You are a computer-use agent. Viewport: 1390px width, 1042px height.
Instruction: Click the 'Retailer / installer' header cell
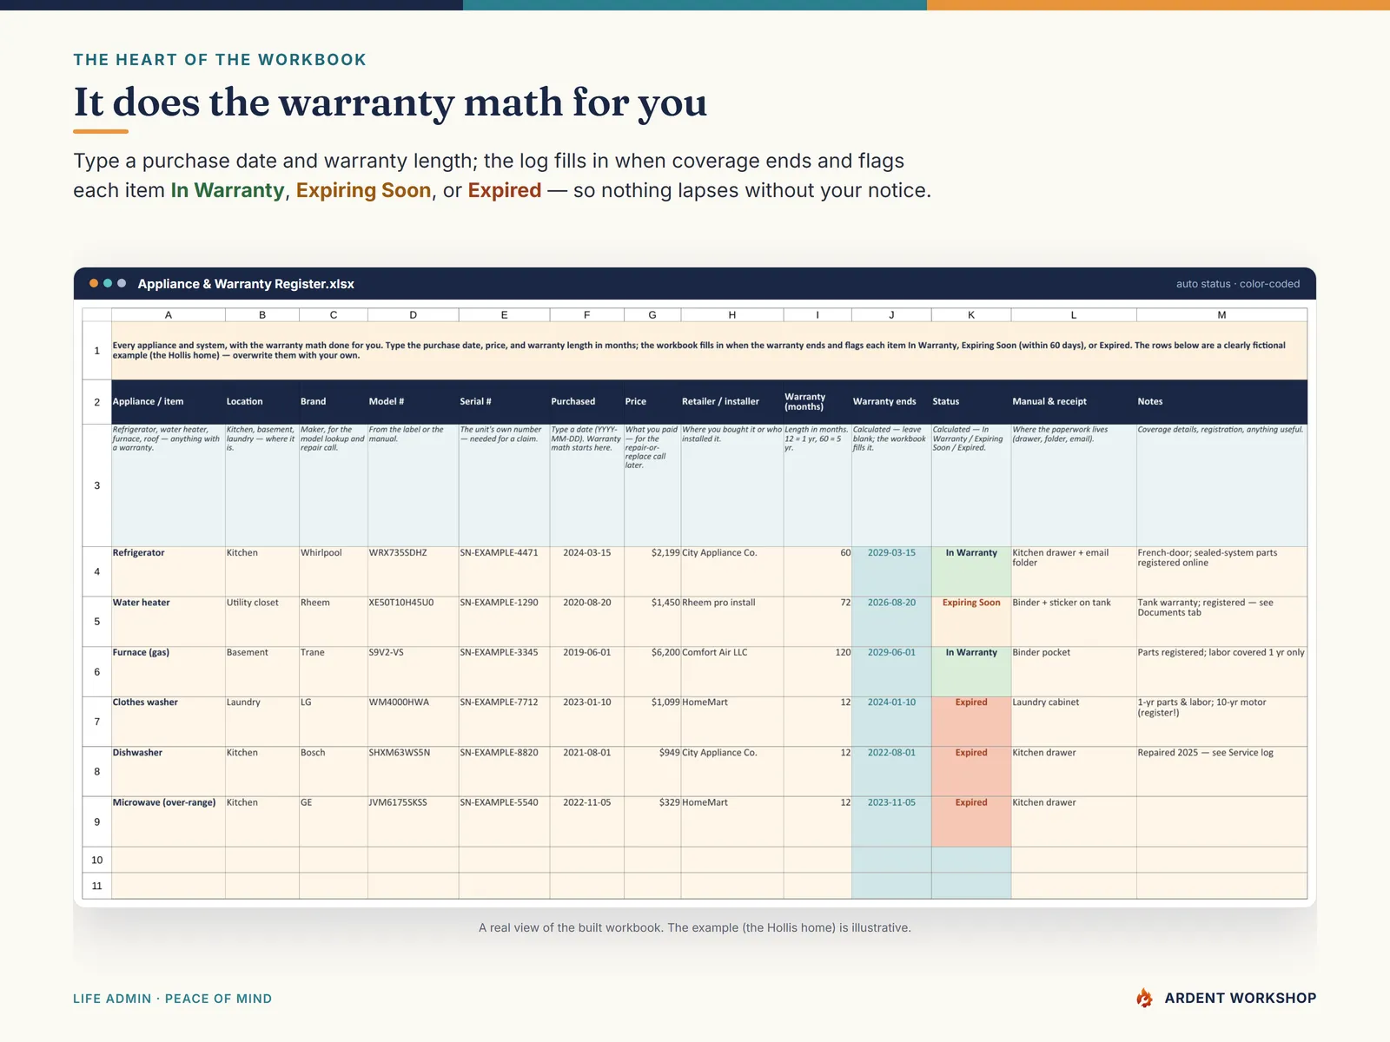[x=732, y=401]
